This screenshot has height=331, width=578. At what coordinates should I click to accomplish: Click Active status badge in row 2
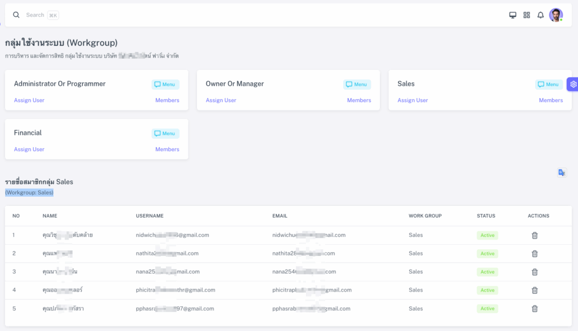coord(487,254)
